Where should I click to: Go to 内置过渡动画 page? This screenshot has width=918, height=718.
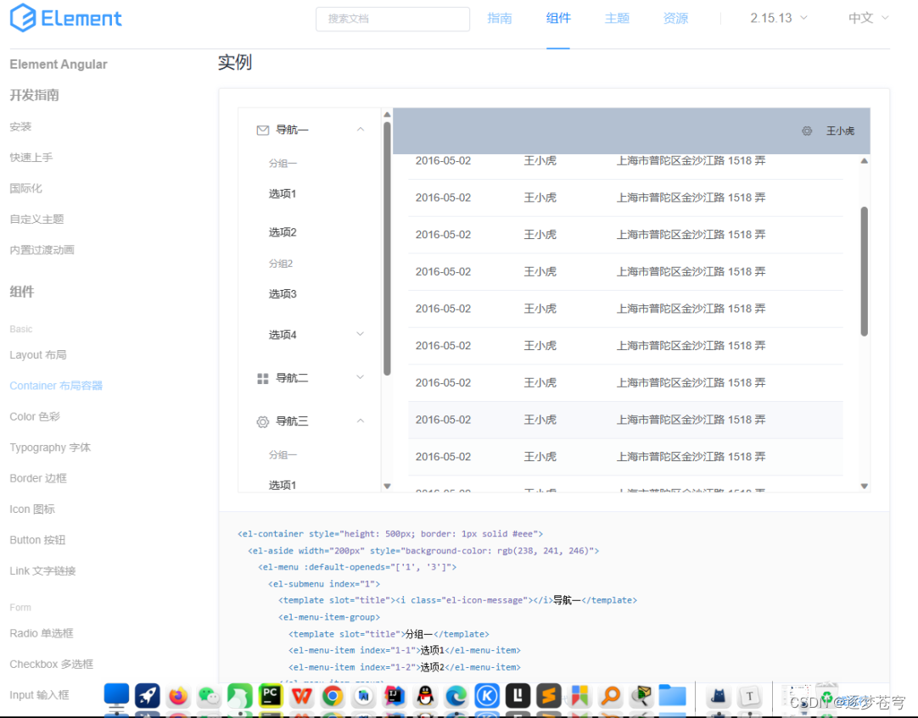tap(42, 250)
